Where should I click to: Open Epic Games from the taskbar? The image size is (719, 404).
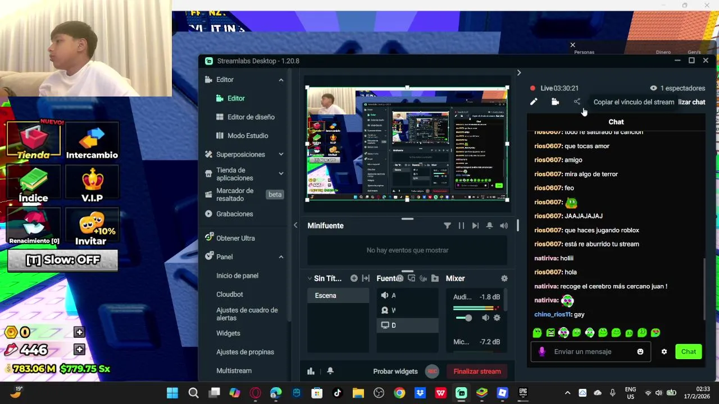pyautogui.click(x=523, y=393)
